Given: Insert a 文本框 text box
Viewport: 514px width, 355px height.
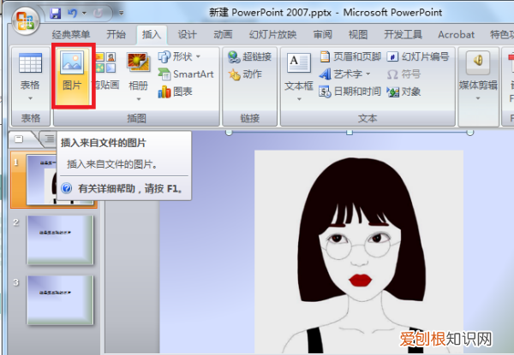Looking at the screenshot, I should coord(299,70).
